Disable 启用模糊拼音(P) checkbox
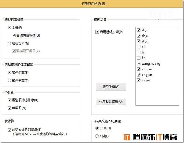This screenshot has height=143, width=184. 97,32
